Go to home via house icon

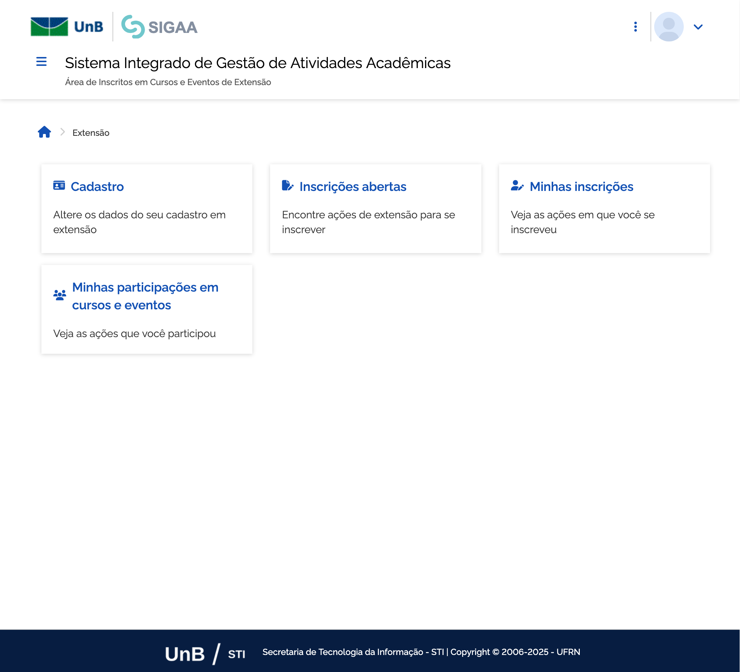(x=44, y=132)
